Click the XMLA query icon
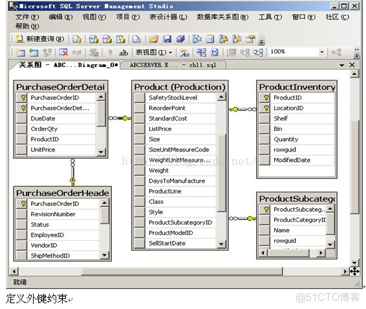The image size is (366, 309). [x=120, y=39]
